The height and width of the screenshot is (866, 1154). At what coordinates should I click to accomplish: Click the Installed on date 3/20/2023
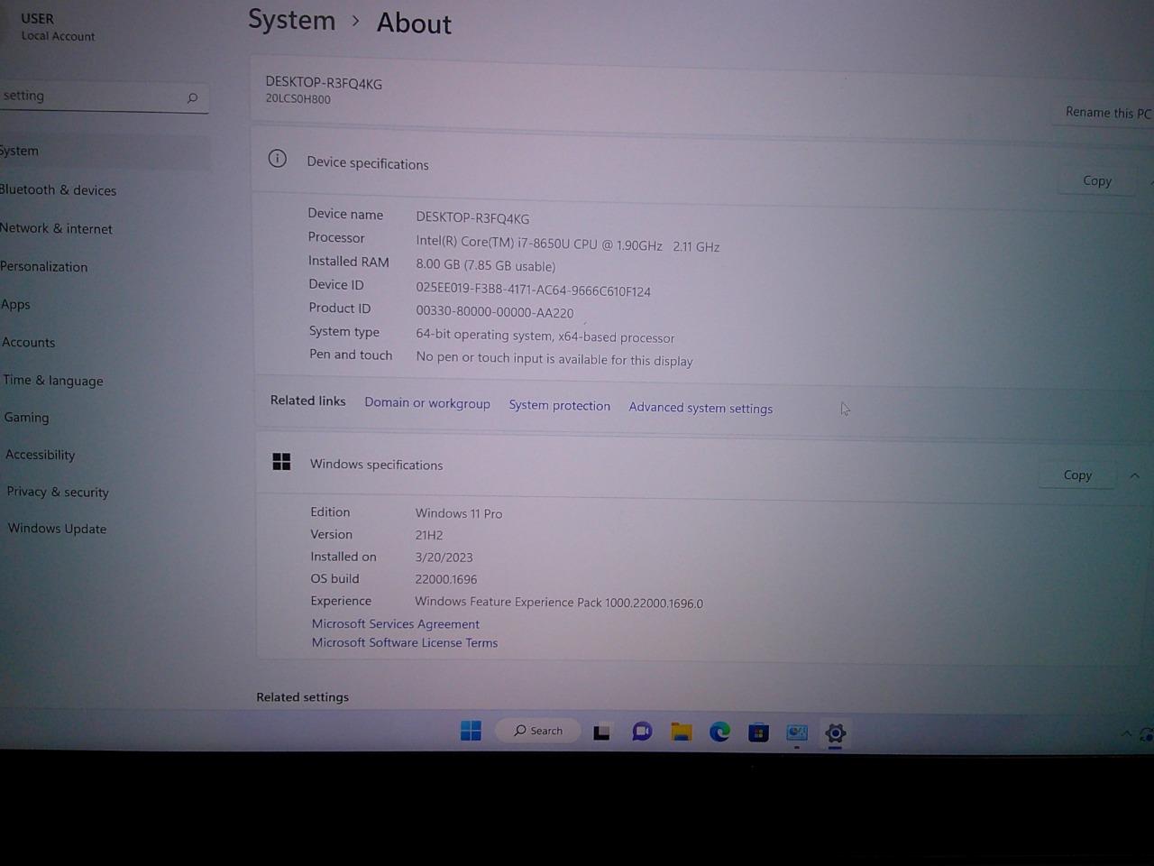click(444, 557)
